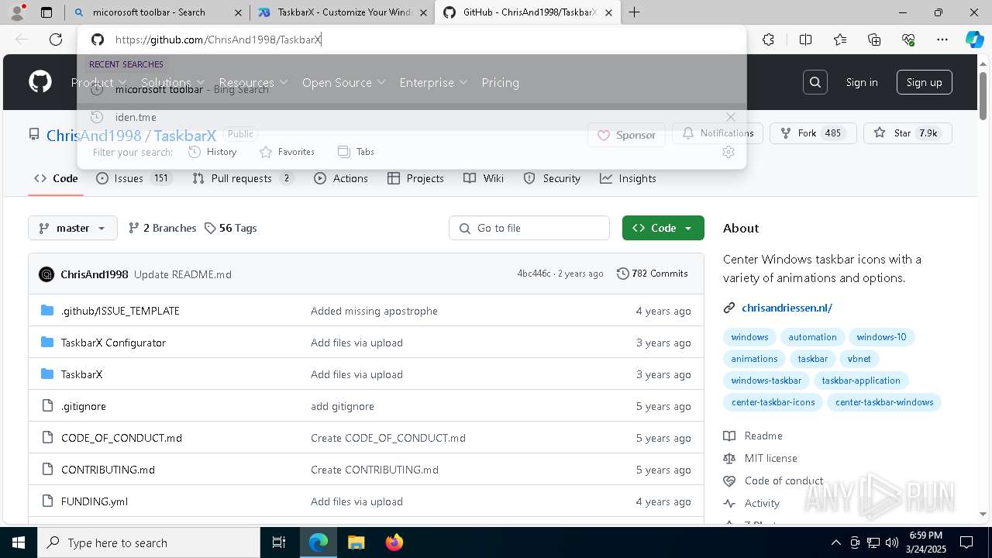This screenshot has width=992, height=558.
Task: View the 782 Commits history
Action: point(652,274)
